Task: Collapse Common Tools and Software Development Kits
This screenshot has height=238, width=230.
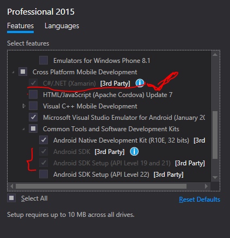Action: point(23,129)
